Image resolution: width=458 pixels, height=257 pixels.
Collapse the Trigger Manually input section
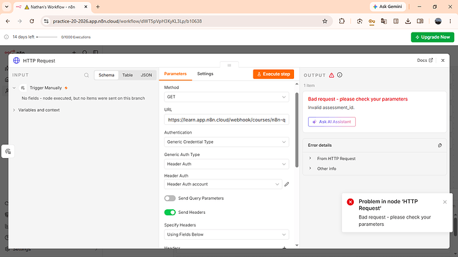14,88
